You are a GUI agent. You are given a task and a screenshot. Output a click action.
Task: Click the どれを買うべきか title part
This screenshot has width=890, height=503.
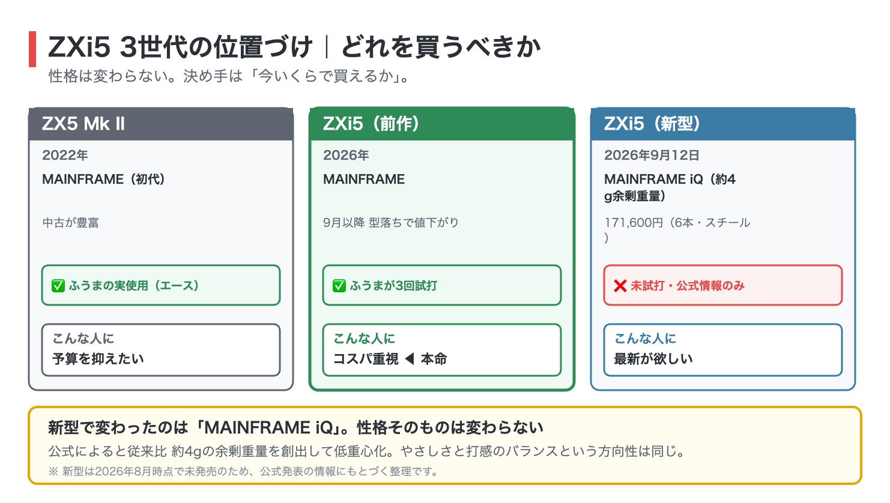(x=441, y=47)
